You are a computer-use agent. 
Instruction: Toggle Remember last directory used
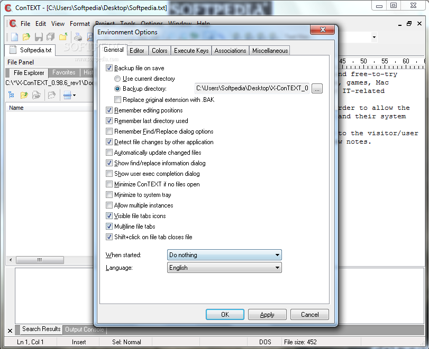click(x=109, y=121)
